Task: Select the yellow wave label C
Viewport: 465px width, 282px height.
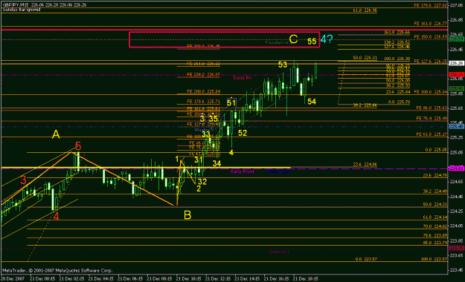Action: [293, 39]
